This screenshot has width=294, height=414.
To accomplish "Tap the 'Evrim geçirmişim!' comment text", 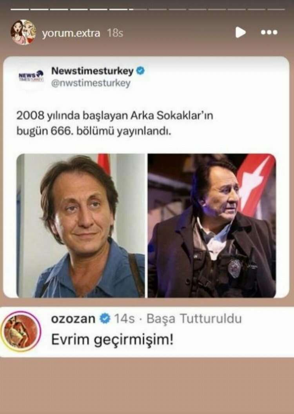I will (x=113, y=340).
